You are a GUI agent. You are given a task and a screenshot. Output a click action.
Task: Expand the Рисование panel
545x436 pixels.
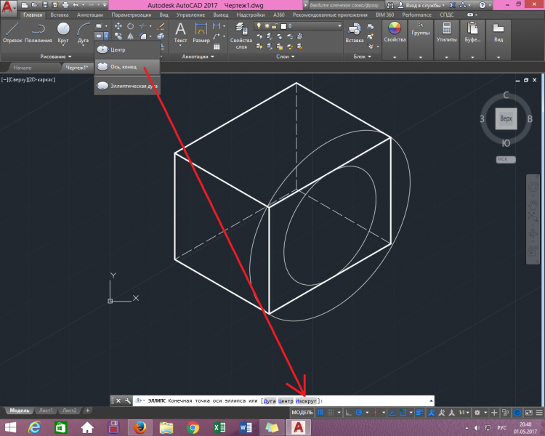(x=56, y=57)
